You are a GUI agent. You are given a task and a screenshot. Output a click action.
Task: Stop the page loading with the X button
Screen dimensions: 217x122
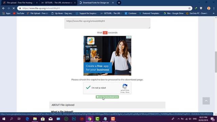14,8
